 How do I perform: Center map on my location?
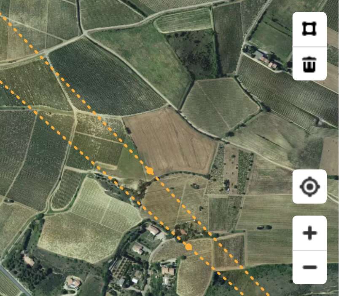(x=309, y=187)
